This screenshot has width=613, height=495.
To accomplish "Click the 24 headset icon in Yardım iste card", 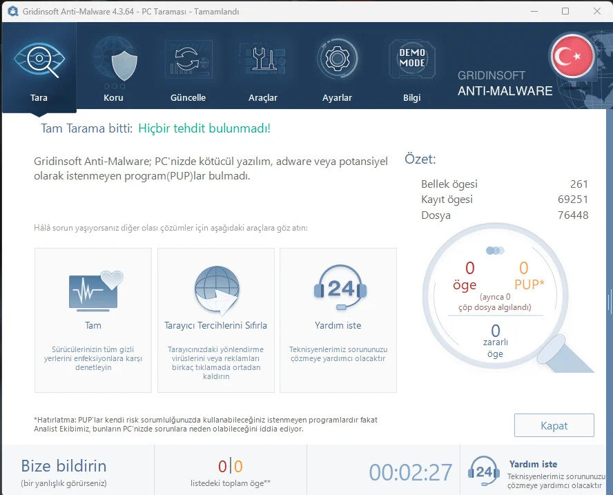I will coord(340,287).
